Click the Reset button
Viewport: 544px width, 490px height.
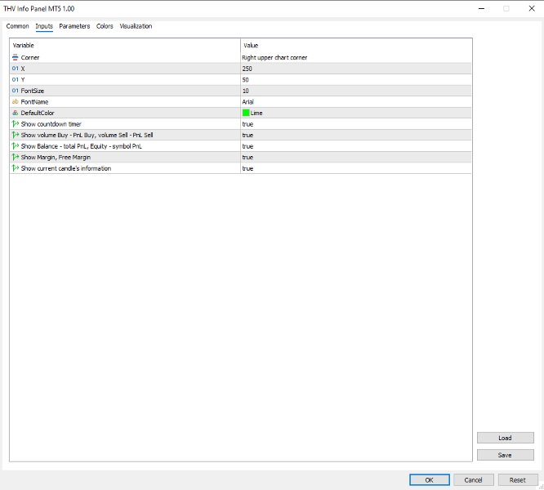[518, 480]
